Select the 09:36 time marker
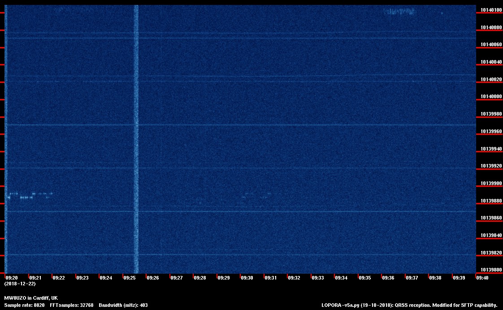The width and height of the screenshot is (503, 310). tap(388, 278)
